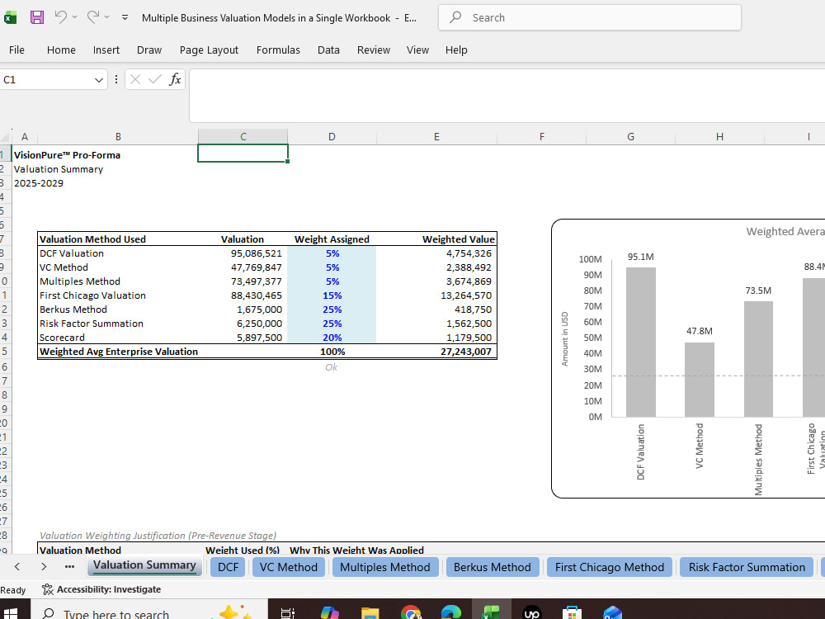Select the DCF Valuation weight 5% cell

tap(332, 253)
